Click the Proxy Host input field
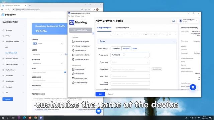214x120 pixels. pyautogui.click(x=130, y=69)
